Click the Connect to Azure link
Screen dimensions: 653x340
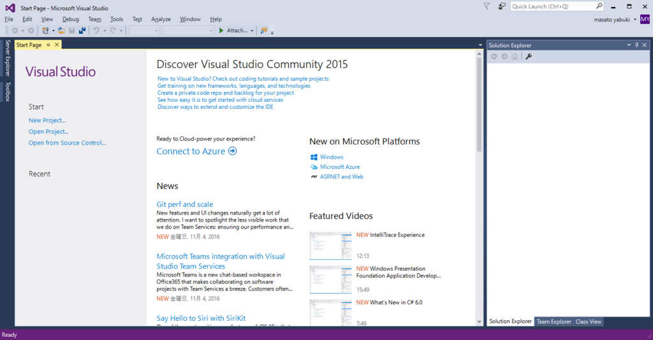pyautogui.click(x=191, y=152)
